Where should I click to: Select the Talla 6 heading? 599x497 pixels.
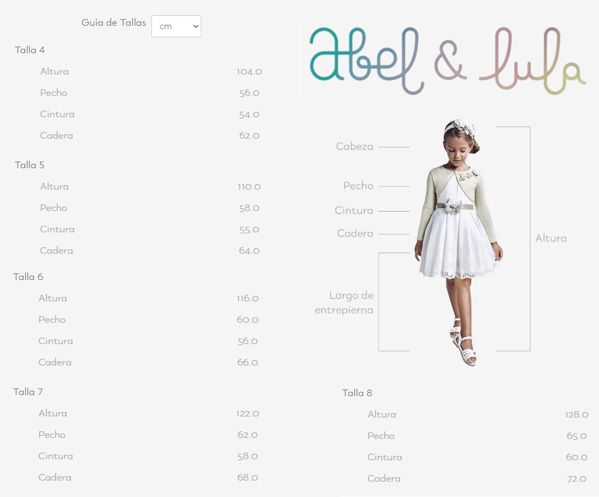click(29, 277)
